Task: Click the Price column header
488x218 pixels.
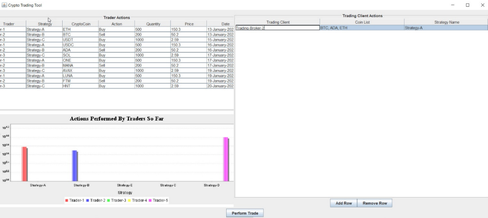Action: point(188,24)
